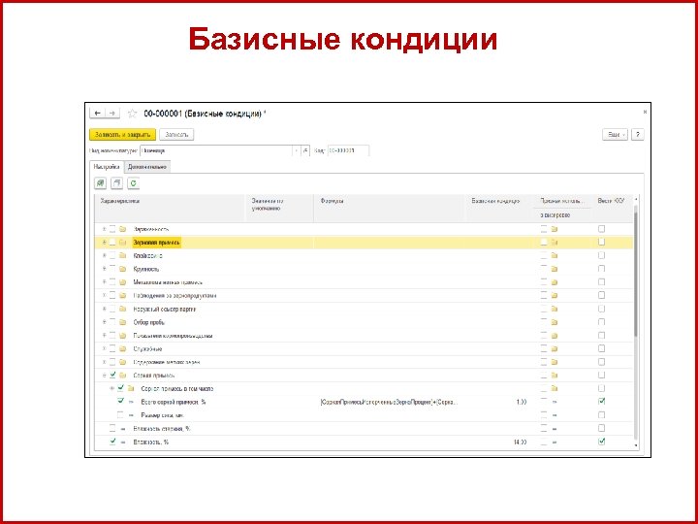Viewport: 698px width, 524px height.
Task: Expand the Крупность group
Action: (x=104, y=269)
